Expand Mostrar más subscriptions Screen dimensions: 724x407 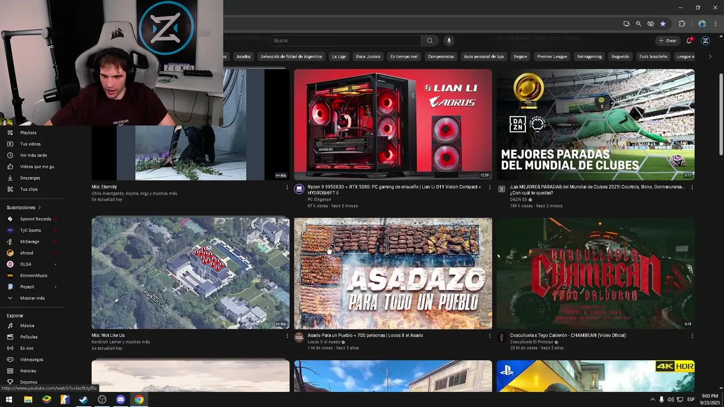pos(32,298)
